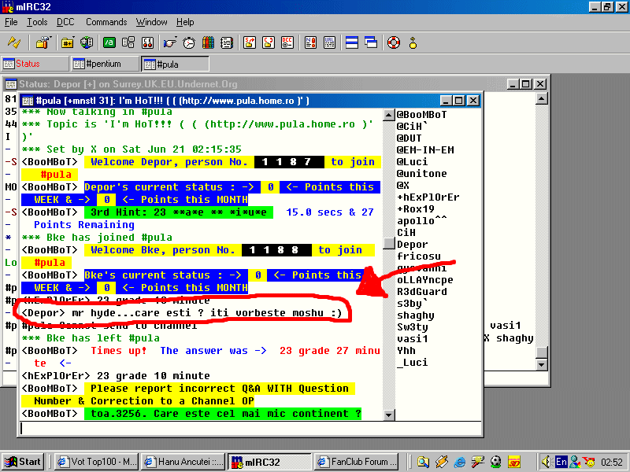Click the #pula message input box
The height and width of the screenshot is (472, 630).
pyautogui.click(x=250, y=428)
